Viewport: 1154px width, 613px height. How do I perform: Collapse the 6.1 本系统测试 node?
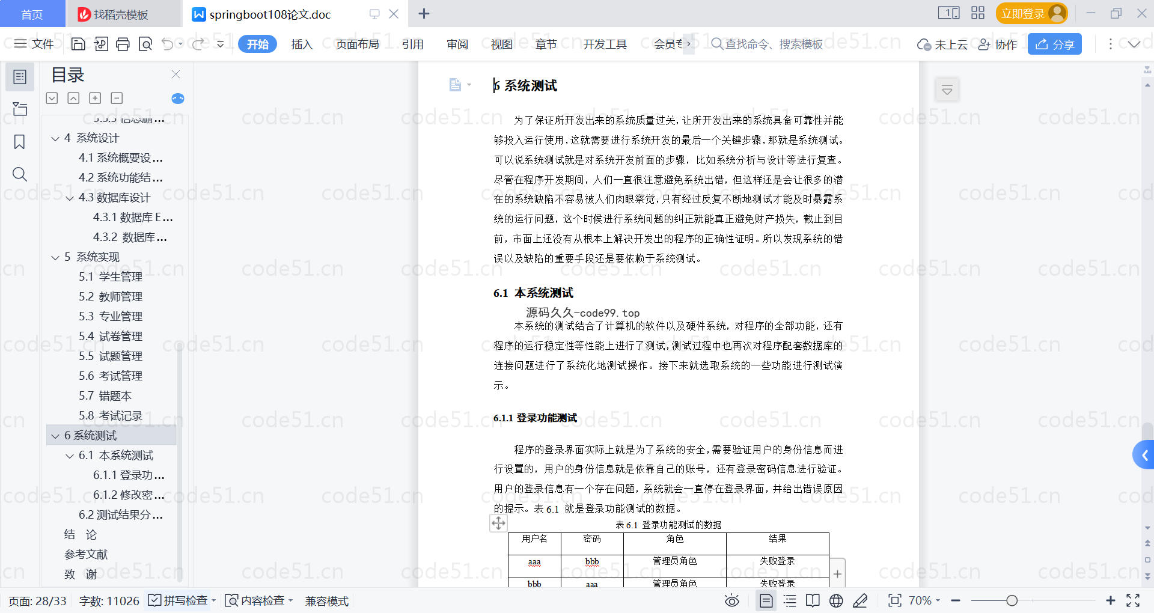pos(70,456)
